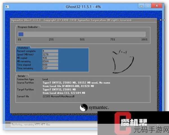Click the Ghost mascot drawing
The image size is (169, 135).
click(123, 62)
